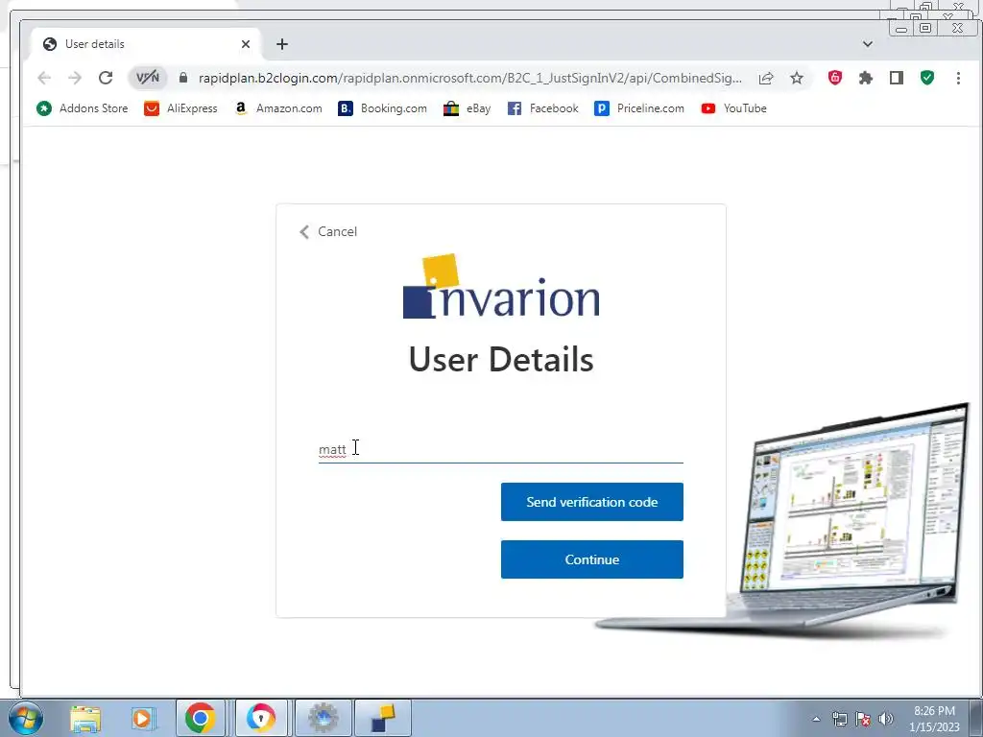983x737 pixels.
Task: Reload the current page
Action: coord(106,78)
